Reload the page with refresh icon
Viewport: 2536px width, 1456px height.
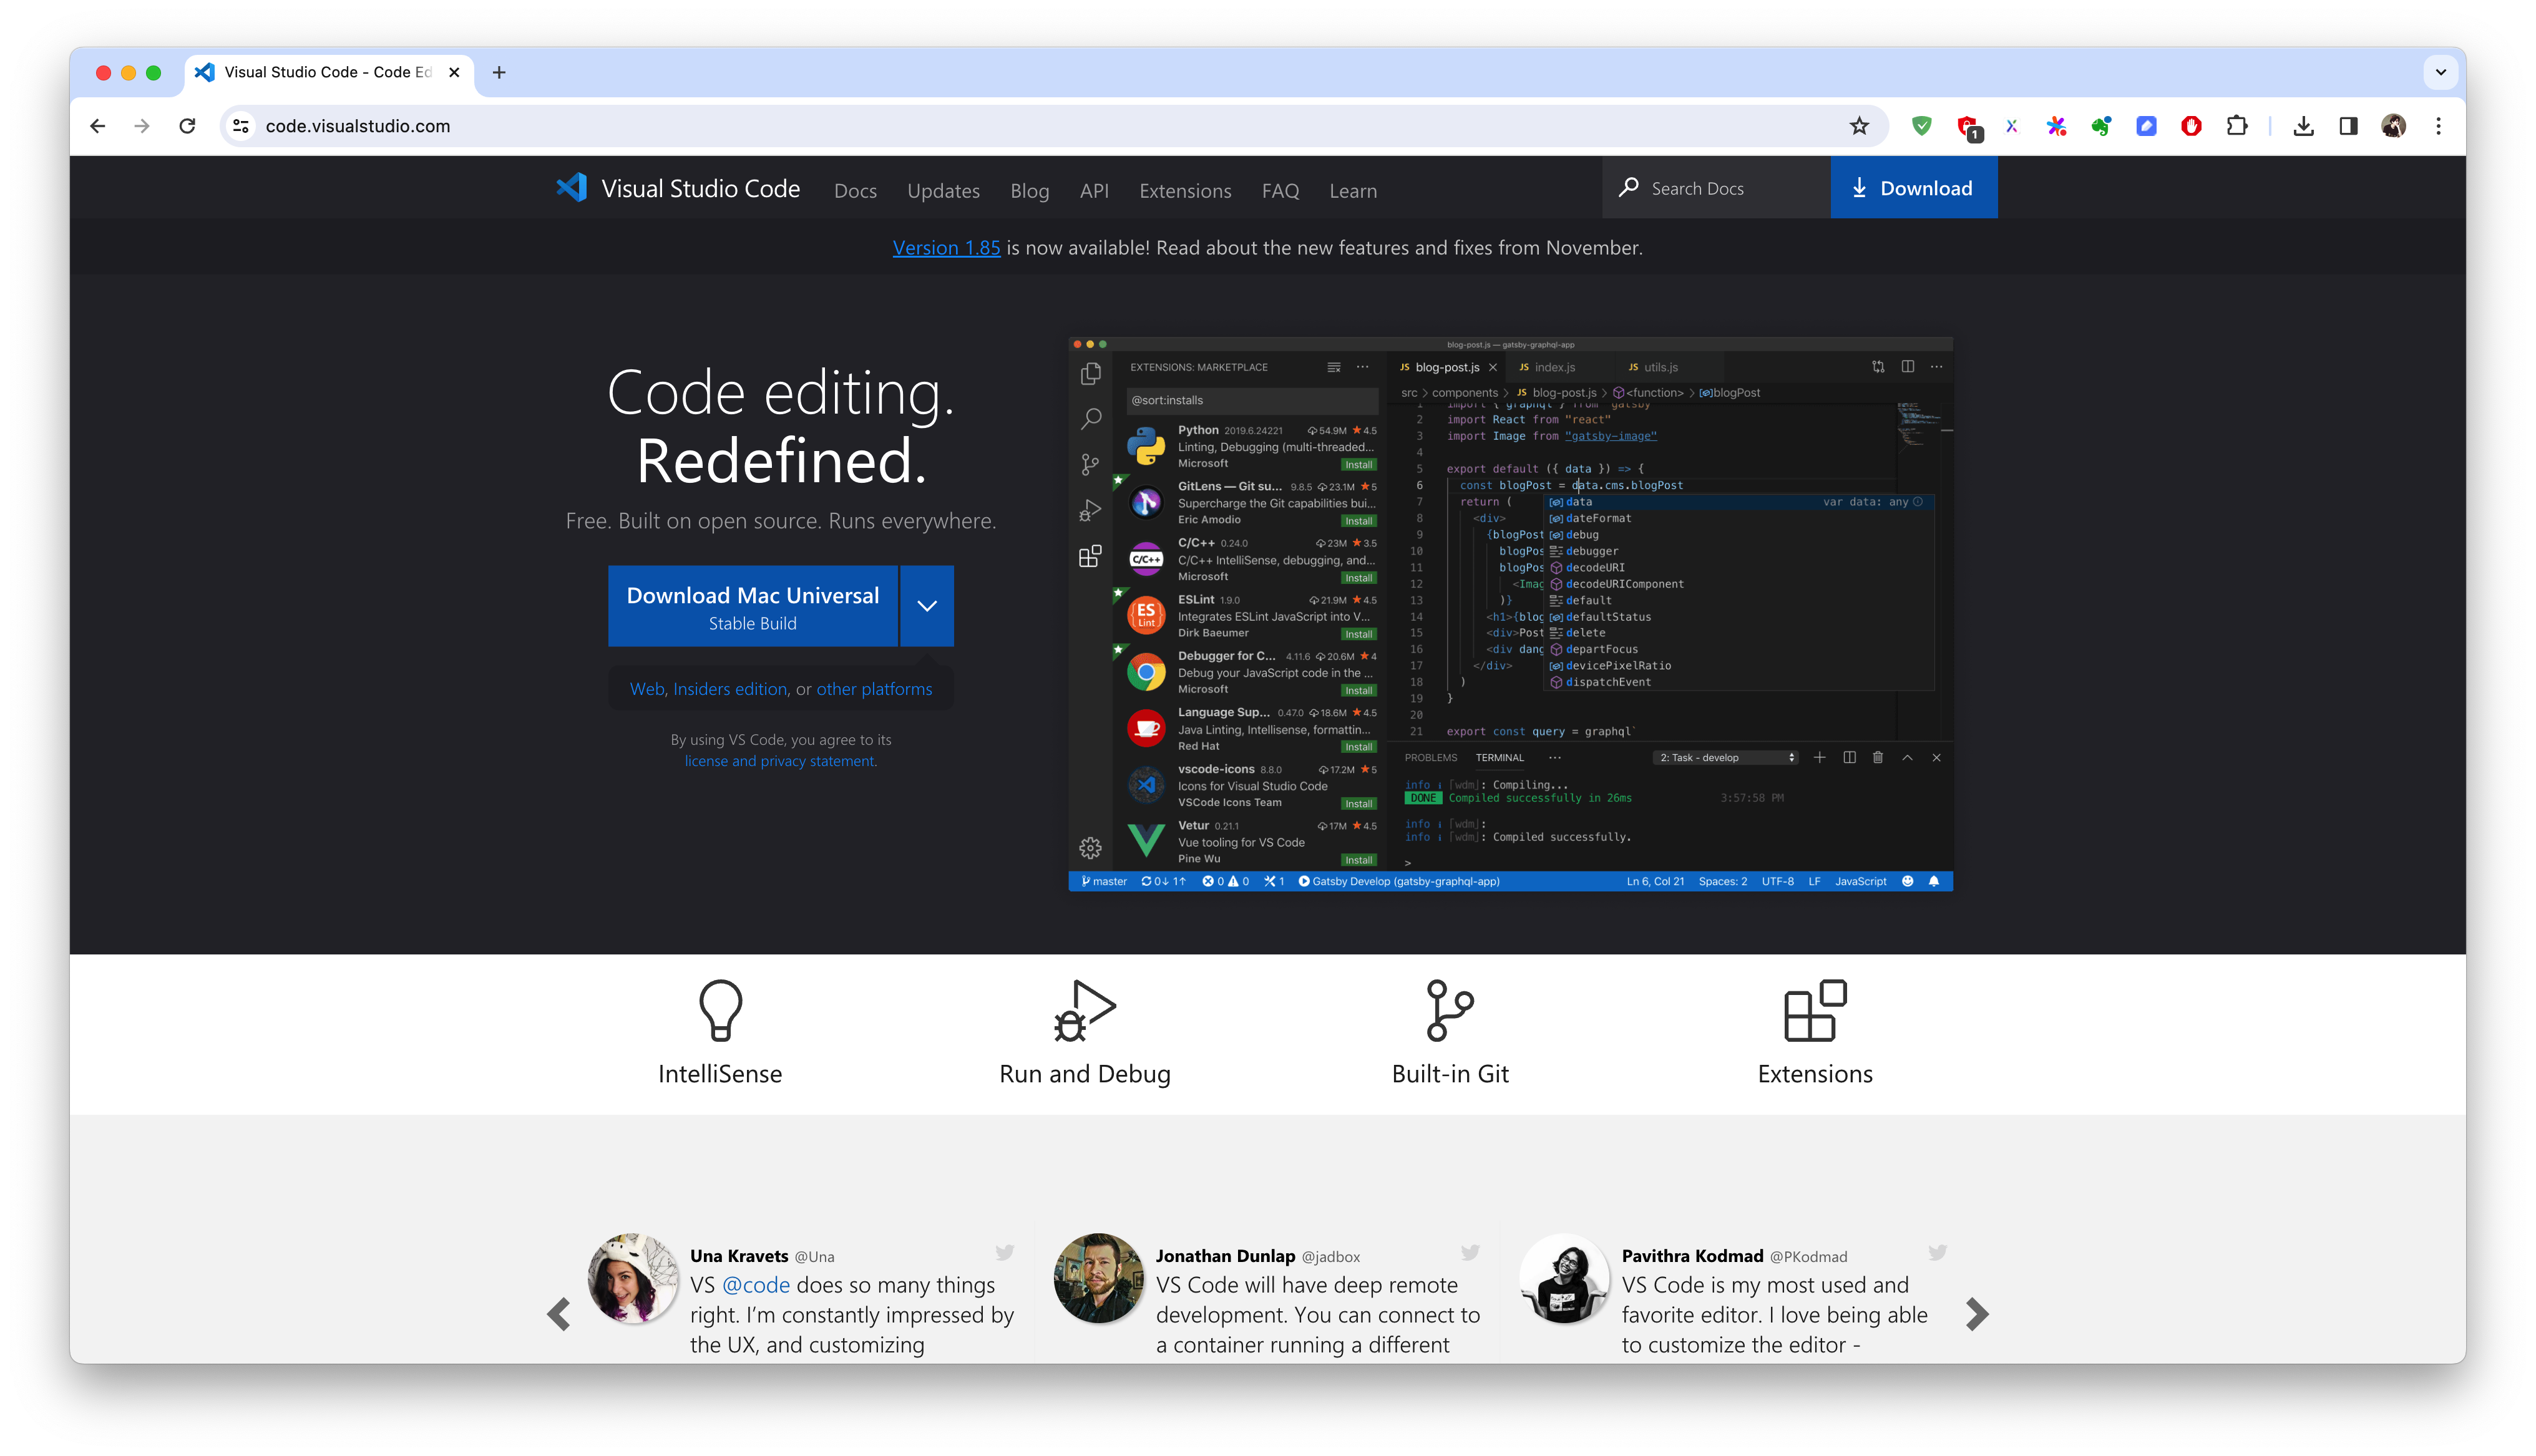point(187,126)
